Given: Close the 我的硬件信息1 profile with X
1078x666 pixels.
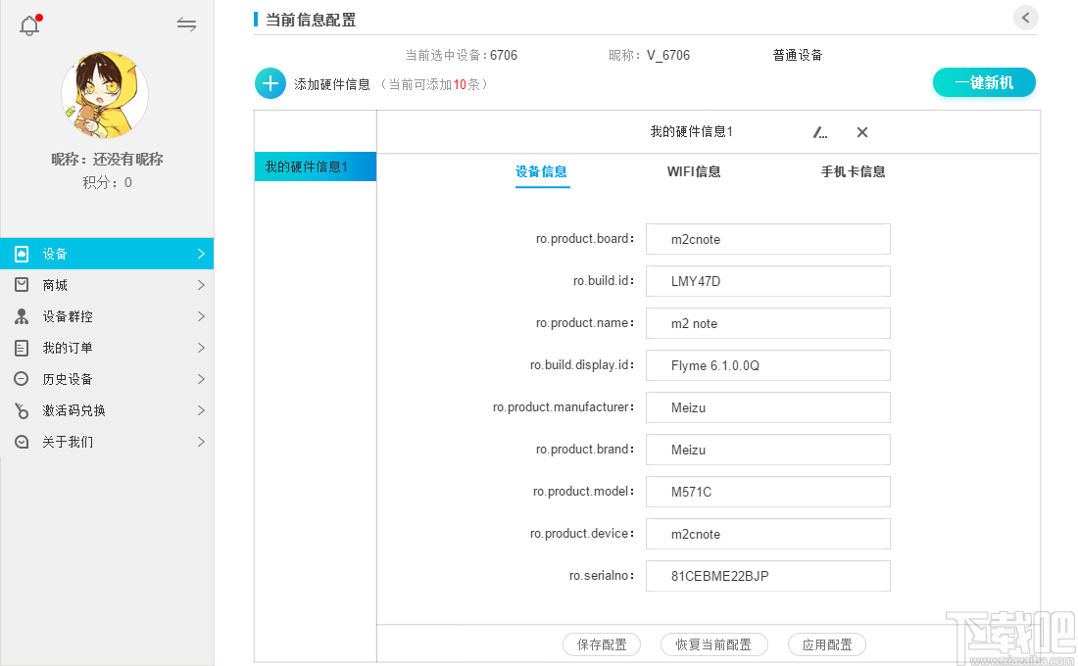Looking at the screenshot, I should 862,132.
